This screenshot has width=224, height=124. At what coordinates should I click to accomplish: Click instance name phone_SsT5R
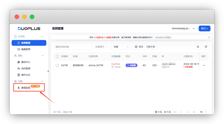point(96,65)
